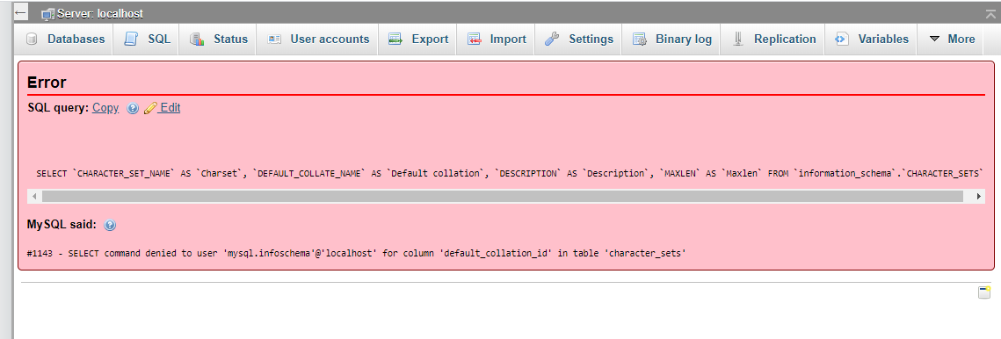The width and height of the screenshot is (1001, 339).
Task: Open the Settings tab
Action: (579, 39)
